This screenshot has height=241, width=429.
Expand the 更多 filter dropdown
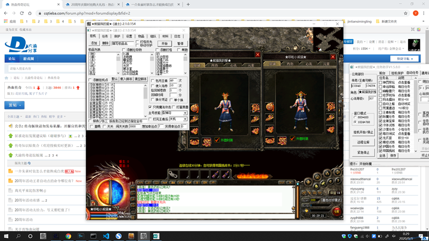click(61, 116)
